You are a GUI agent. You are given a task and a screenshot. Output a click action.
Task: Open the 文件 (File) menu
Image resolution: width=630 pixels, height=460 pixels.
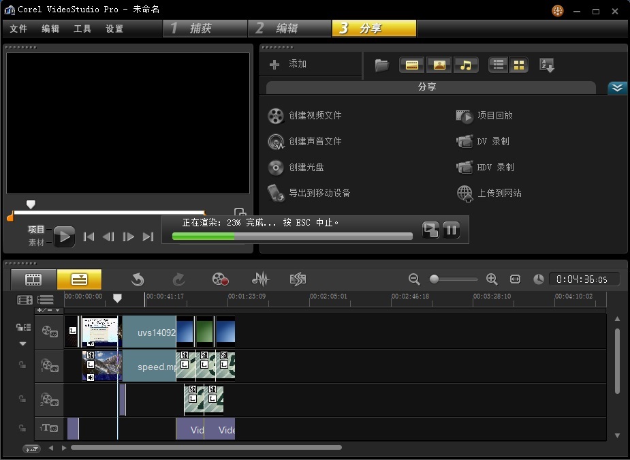pos(18,29)
